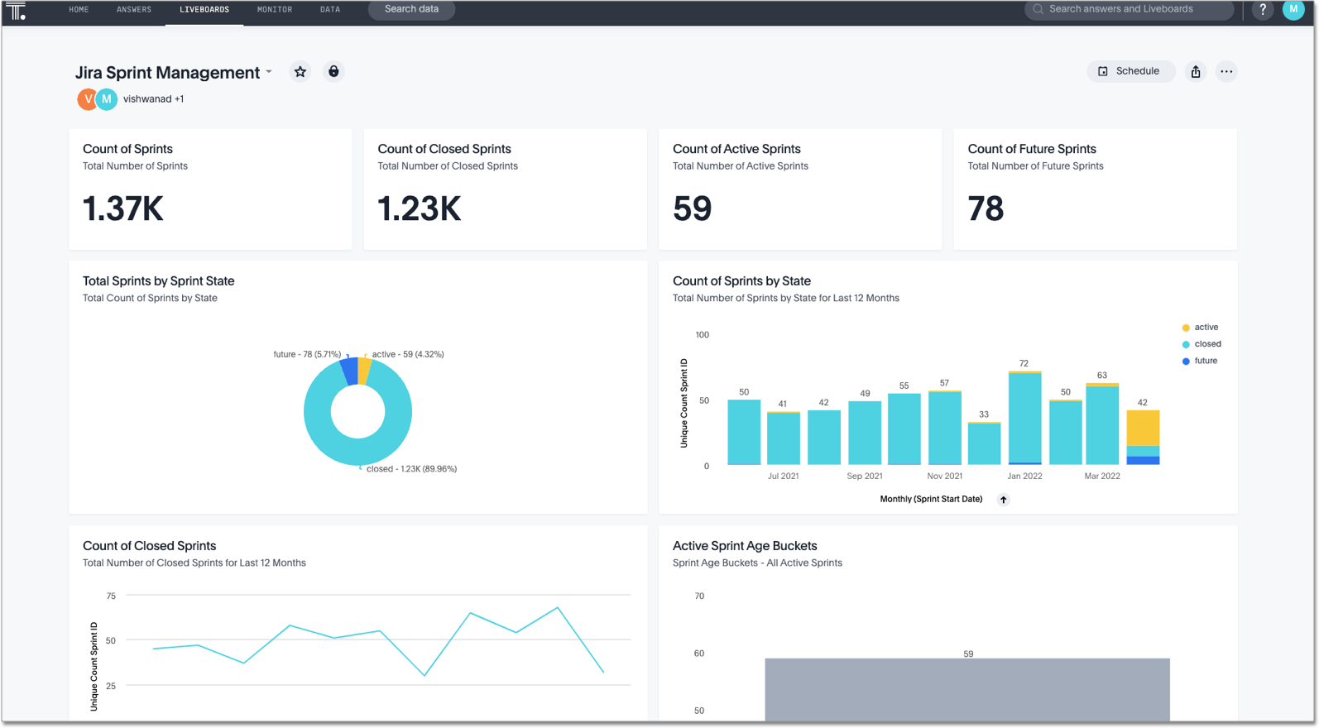Click the Jul 2021 axis label

784,477
